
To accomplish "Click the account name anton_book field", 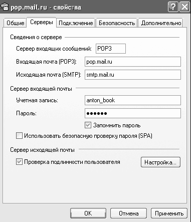I will pos(133,100).
